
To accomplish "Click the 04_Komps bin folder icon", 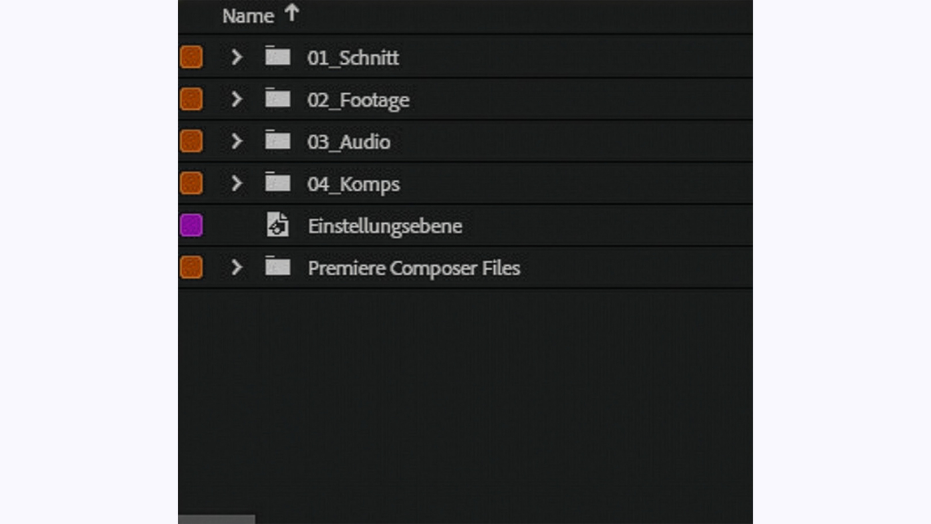I will click(x=277, y=183).
